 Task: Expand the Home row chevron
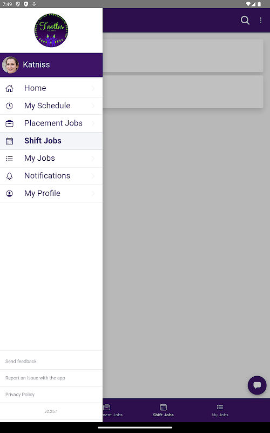(x=93, y=88)
